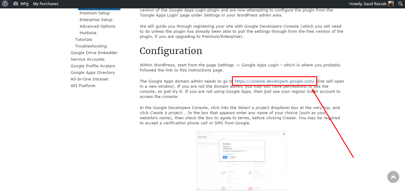Go to Premium Setup page
This screenshot has width=405, height=191.
(95, 13)
